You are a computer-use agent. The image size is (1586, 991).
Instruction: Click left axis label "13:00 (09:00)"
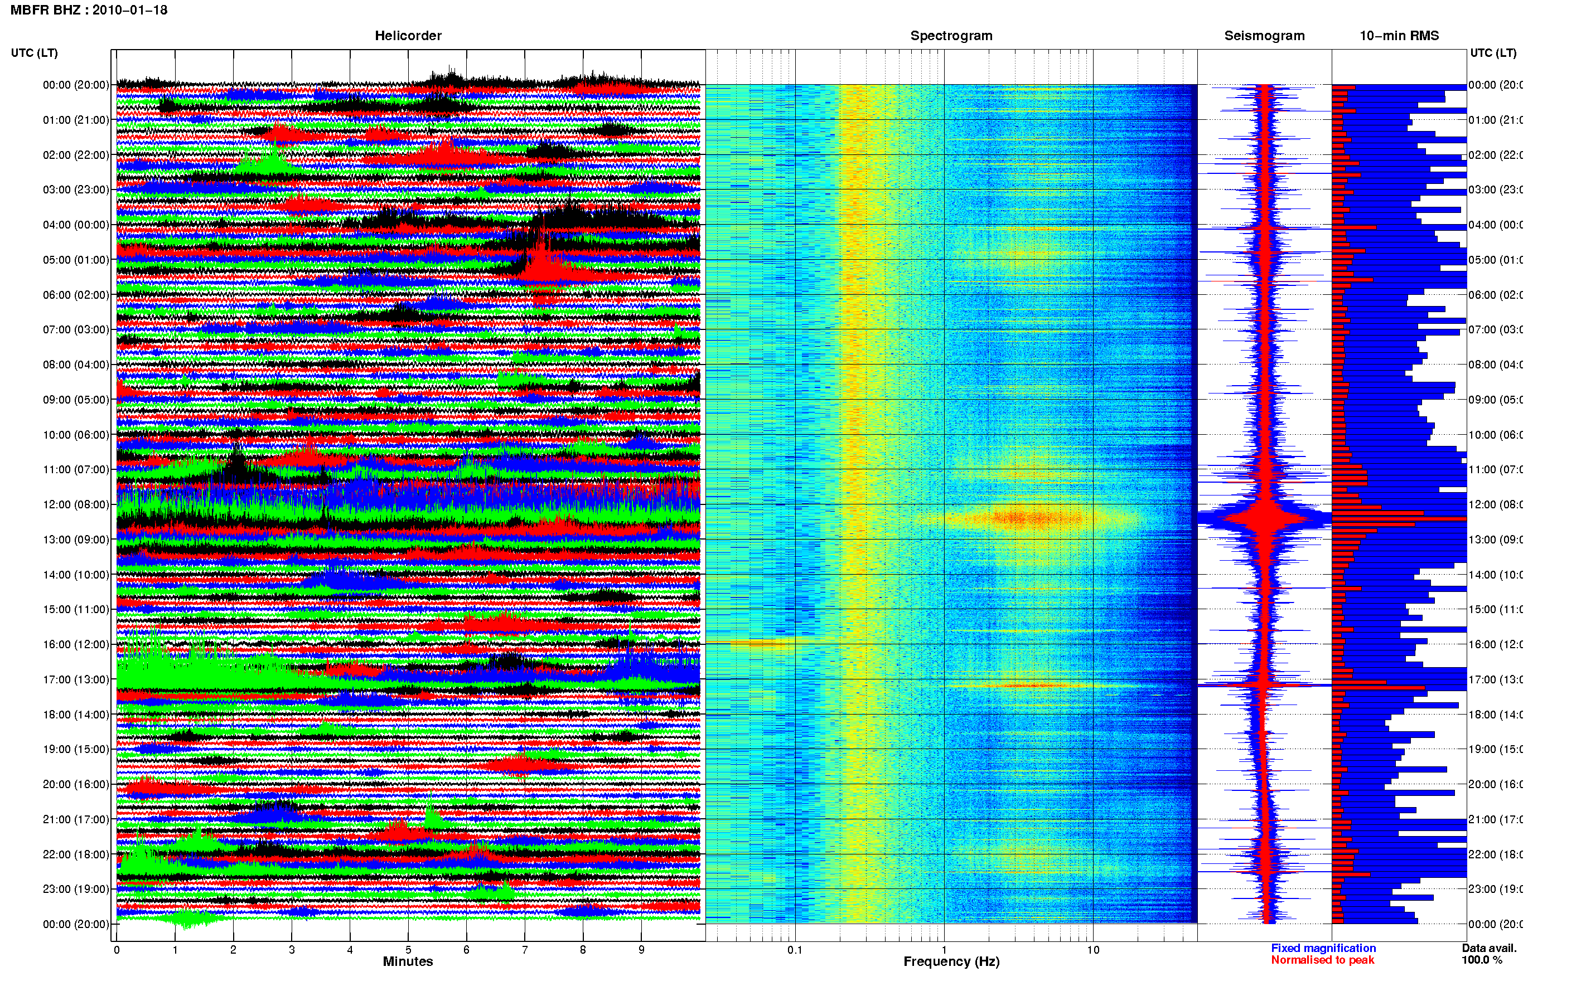click(x=76, y=540)
